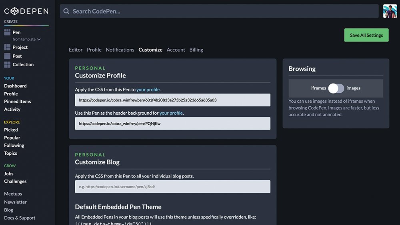The width and height of the screenshot is (400, 225).
Task: Click the Project icon in the sidebar
Action: click(x=7, y=47)
